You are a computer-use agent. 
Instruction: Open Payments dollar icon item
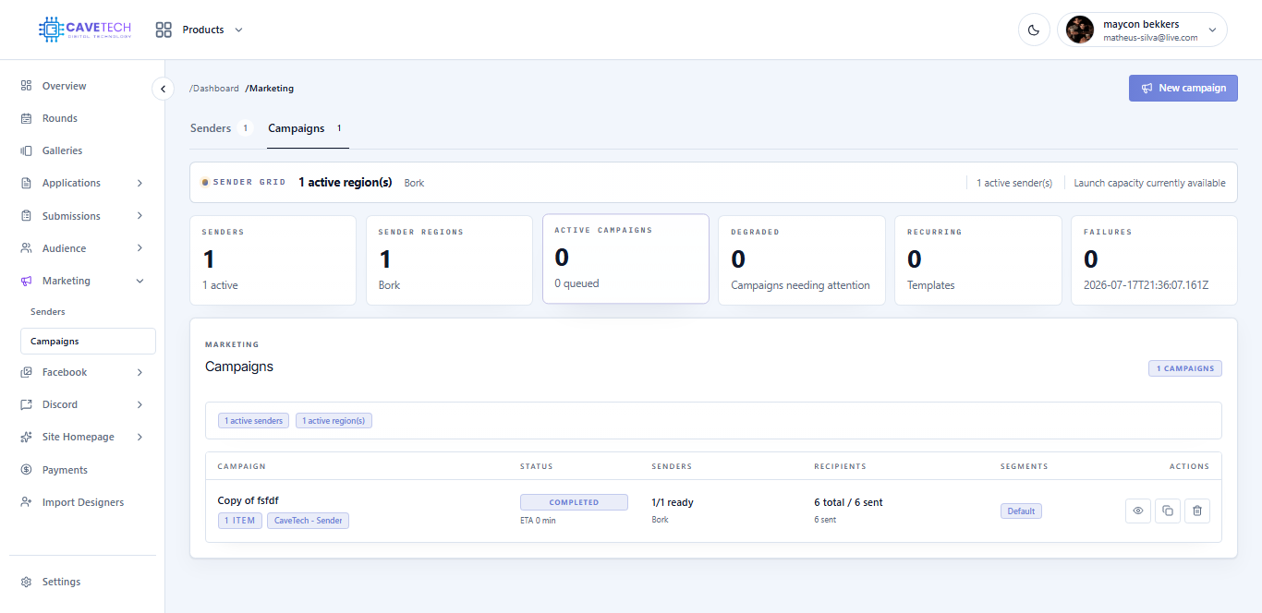tap(26, 470)
